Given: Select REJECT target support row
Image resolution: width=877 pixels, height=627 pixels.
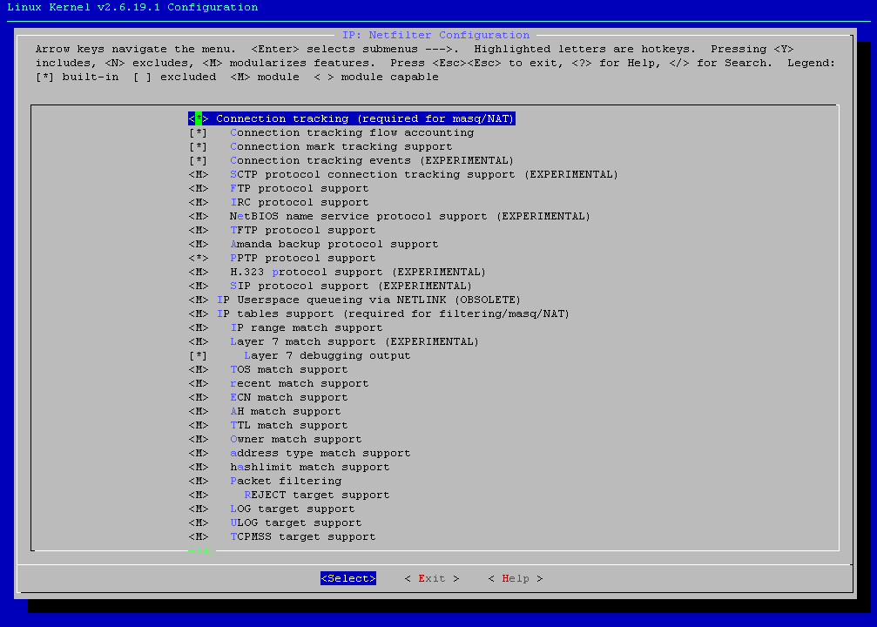Looking at the screenshot, I should click(x=289, y=495).
